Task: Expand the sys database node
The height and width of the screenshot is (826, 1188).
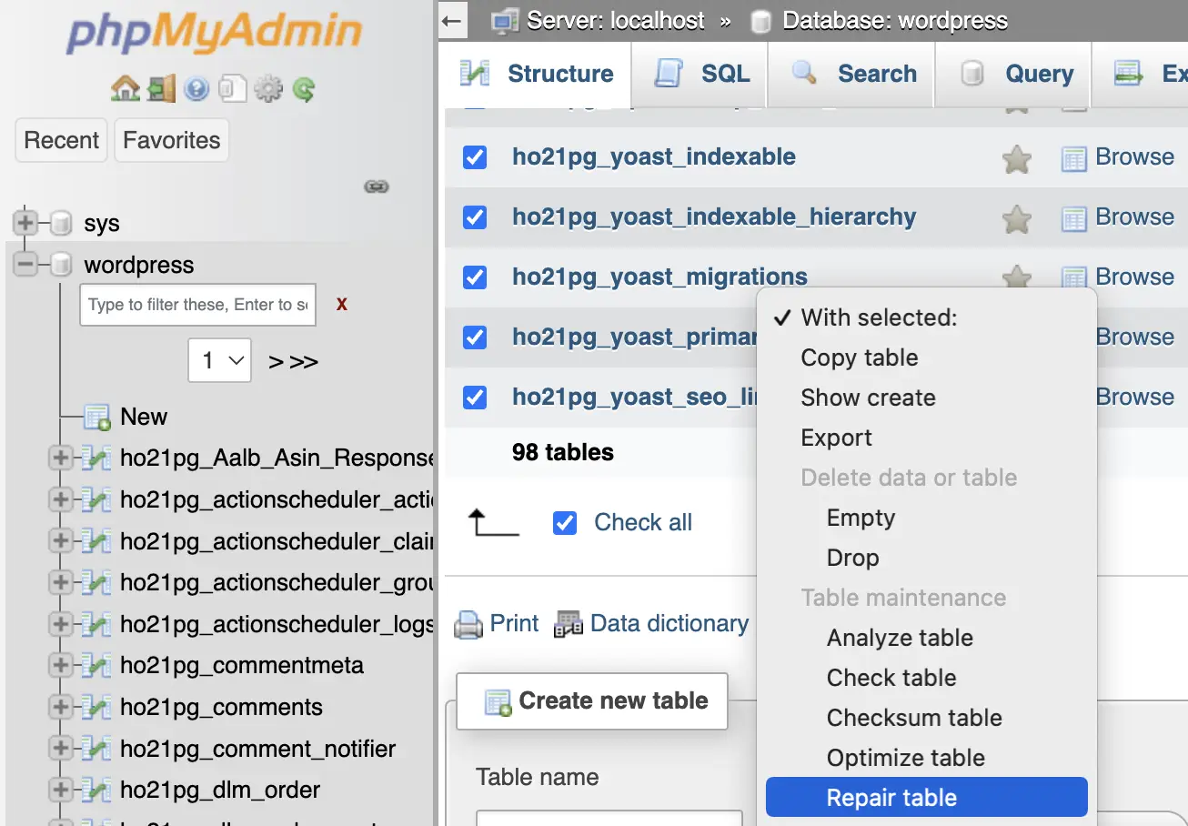Action: pyautogui.click(x=25, y=223)
